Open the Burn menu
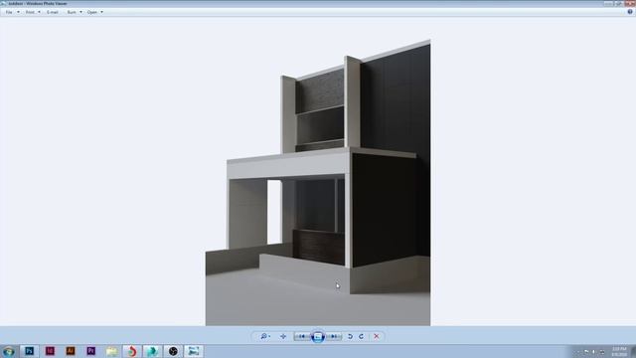The width and height of the screenshot is (636, 358). pos(72,12)
